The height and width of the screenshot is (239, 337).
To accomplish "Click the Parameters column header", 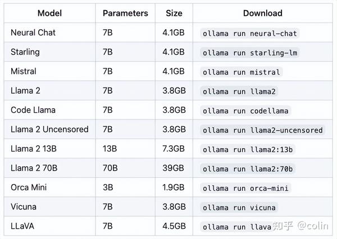I will click(125, 13).
